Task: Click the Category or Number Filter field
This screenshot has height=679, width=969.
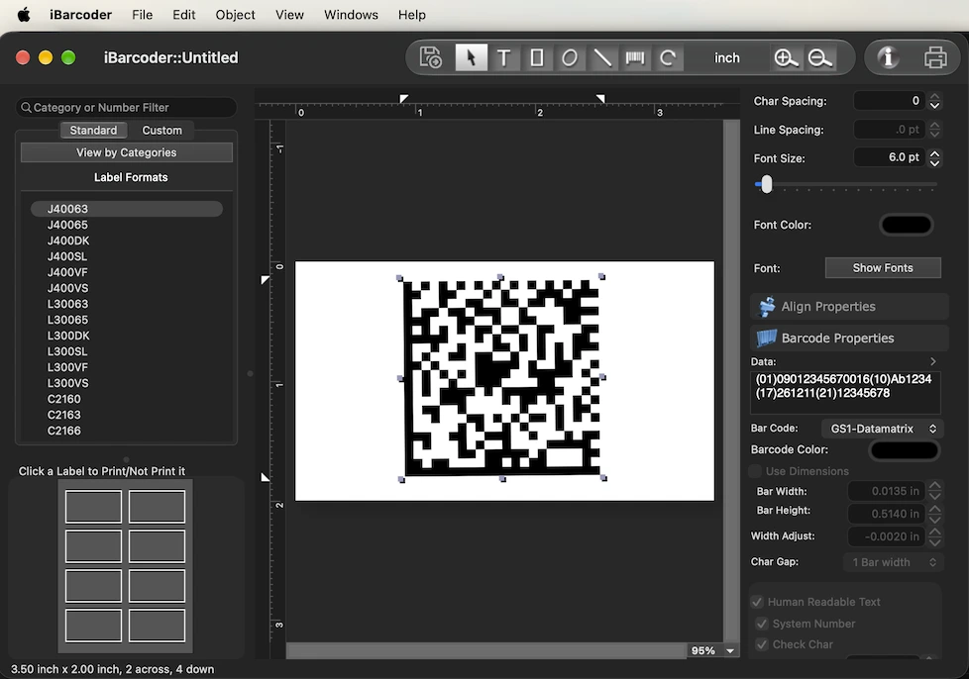Action: 127,108
